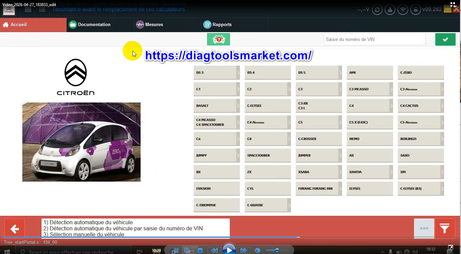Expand the C-QUATRE model chevron
The height and width of the screenshot is (254, 461).
[x=289, y=205]
